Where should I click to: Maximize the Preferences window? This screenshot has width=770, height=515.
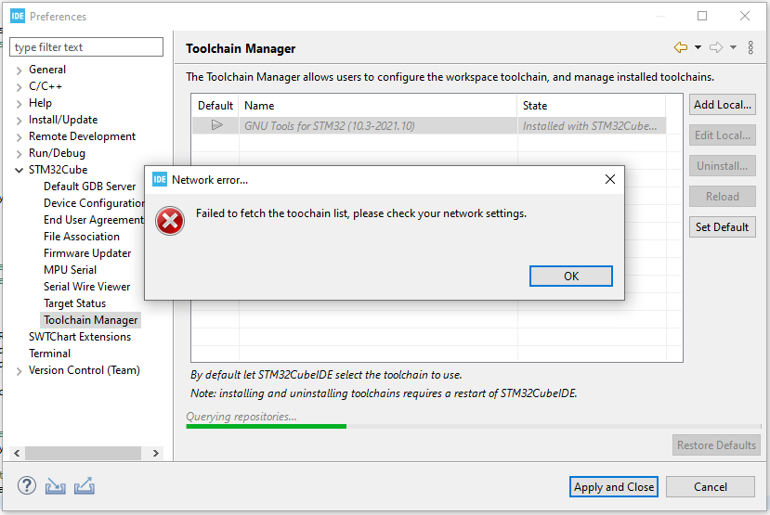[x=702, y=16]
